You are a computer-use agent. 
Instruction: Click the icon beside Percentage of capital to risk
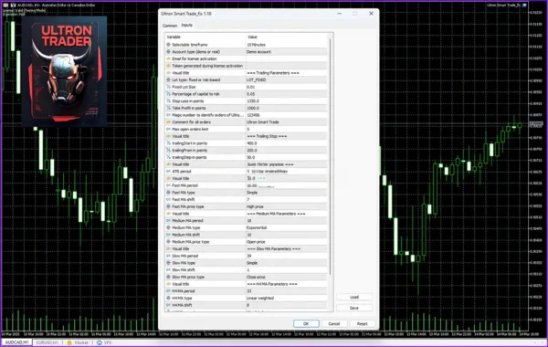click(x=168, y=94)
